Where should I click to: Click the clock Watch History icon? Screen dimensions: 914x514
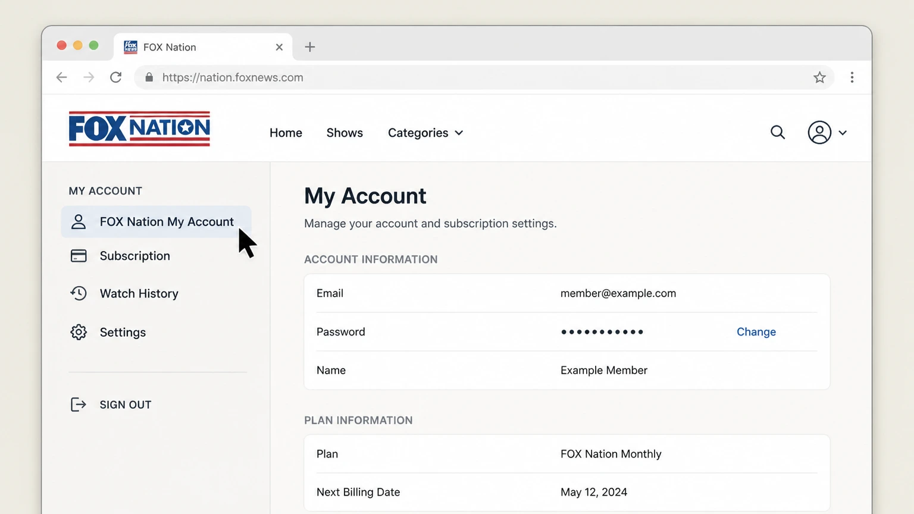click(79, 293)
